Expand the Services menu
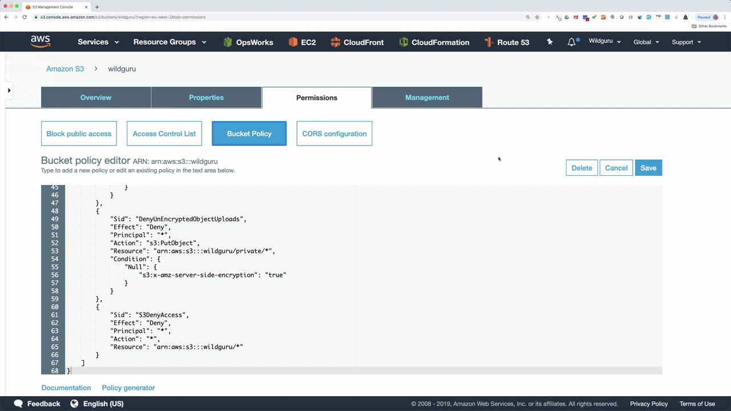 98,42
